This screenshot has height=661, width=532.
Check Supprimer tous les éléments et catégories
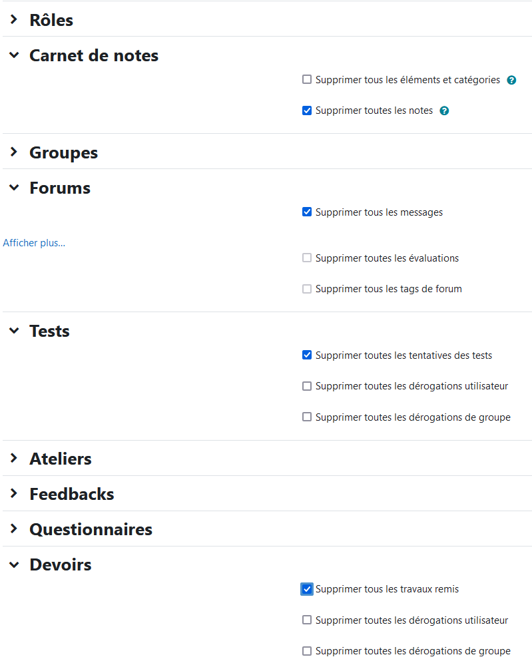[x=307, y=79]
